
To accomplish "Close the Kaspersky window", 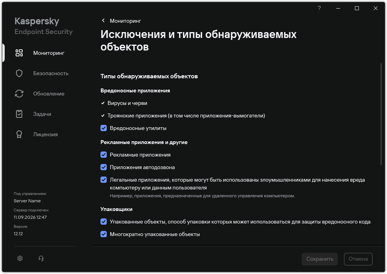I will coord(376,8).
